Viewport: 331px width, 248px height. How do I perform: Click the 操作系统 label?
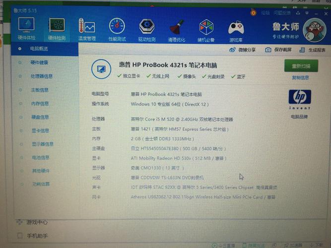[100, 104]
